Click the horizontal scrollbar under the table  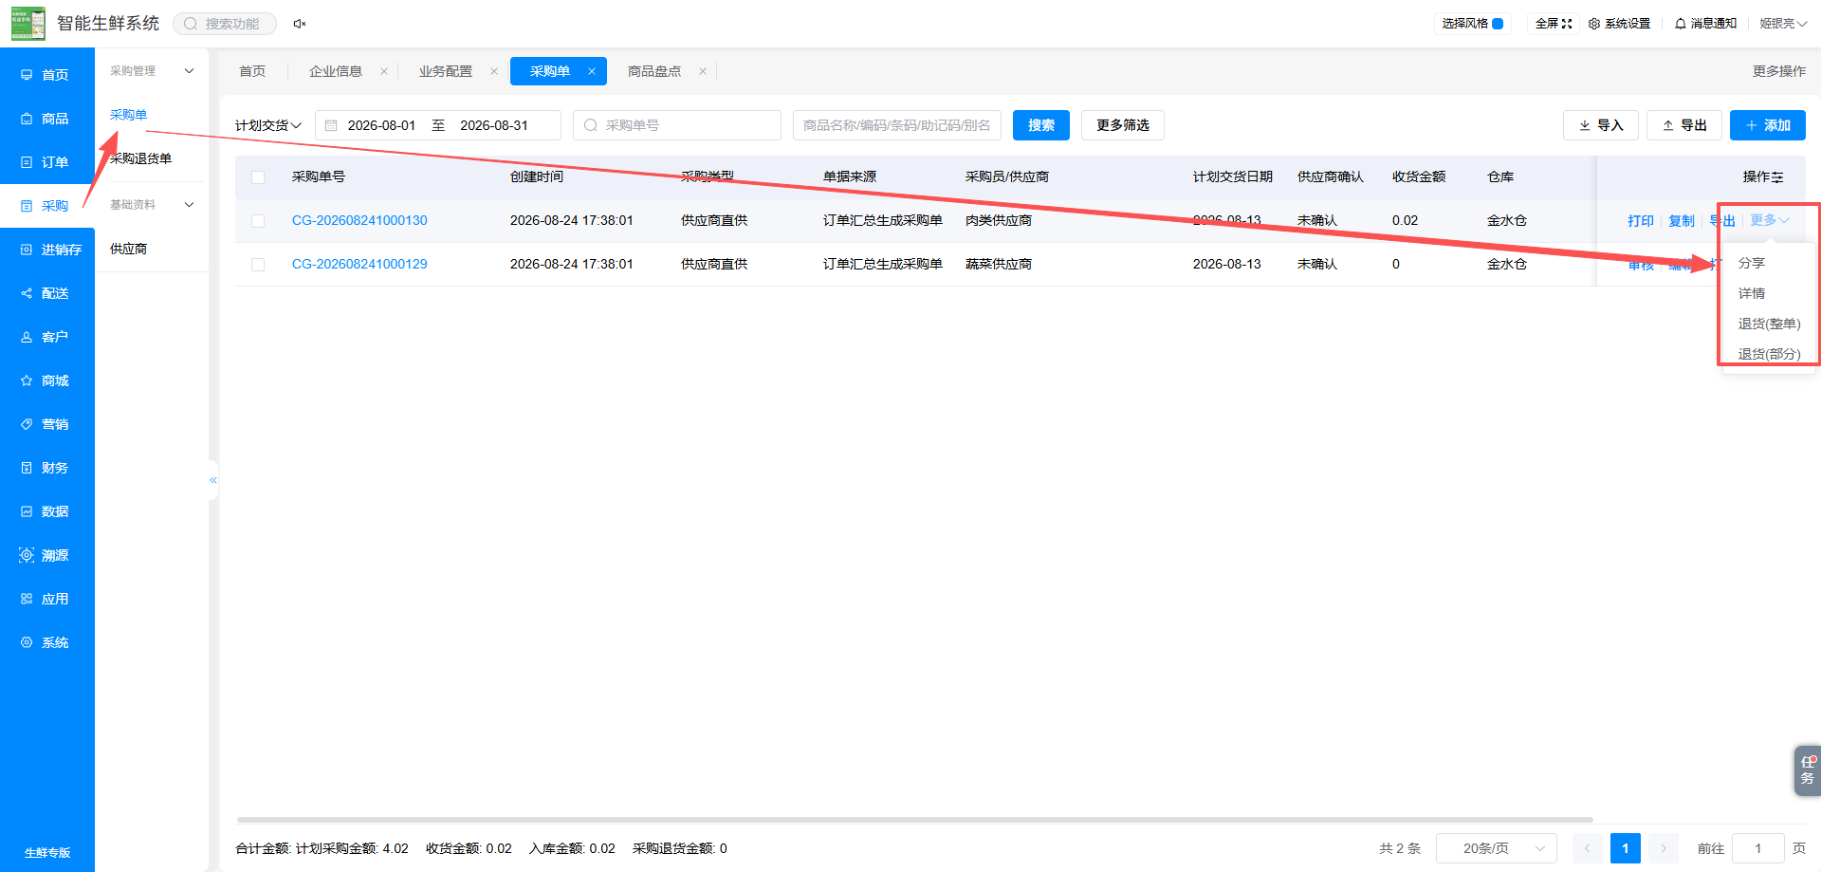click(914, 819)
